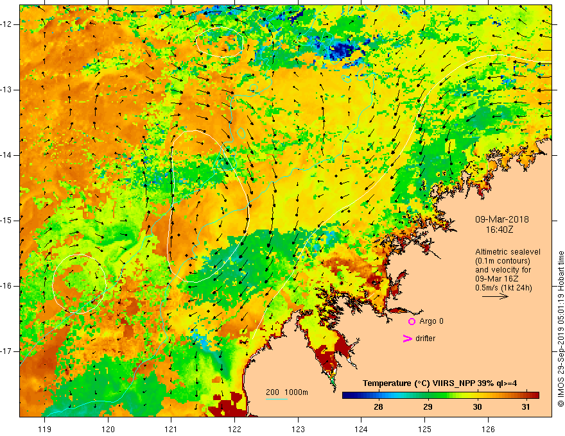Click the latitude label -13
Screen dimensions: 565x436
coord(6,90)
